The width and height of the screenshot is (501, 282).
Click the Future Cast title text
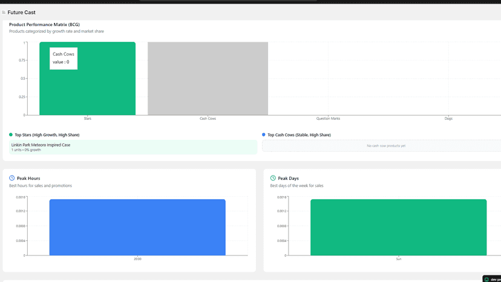[21, 13]
